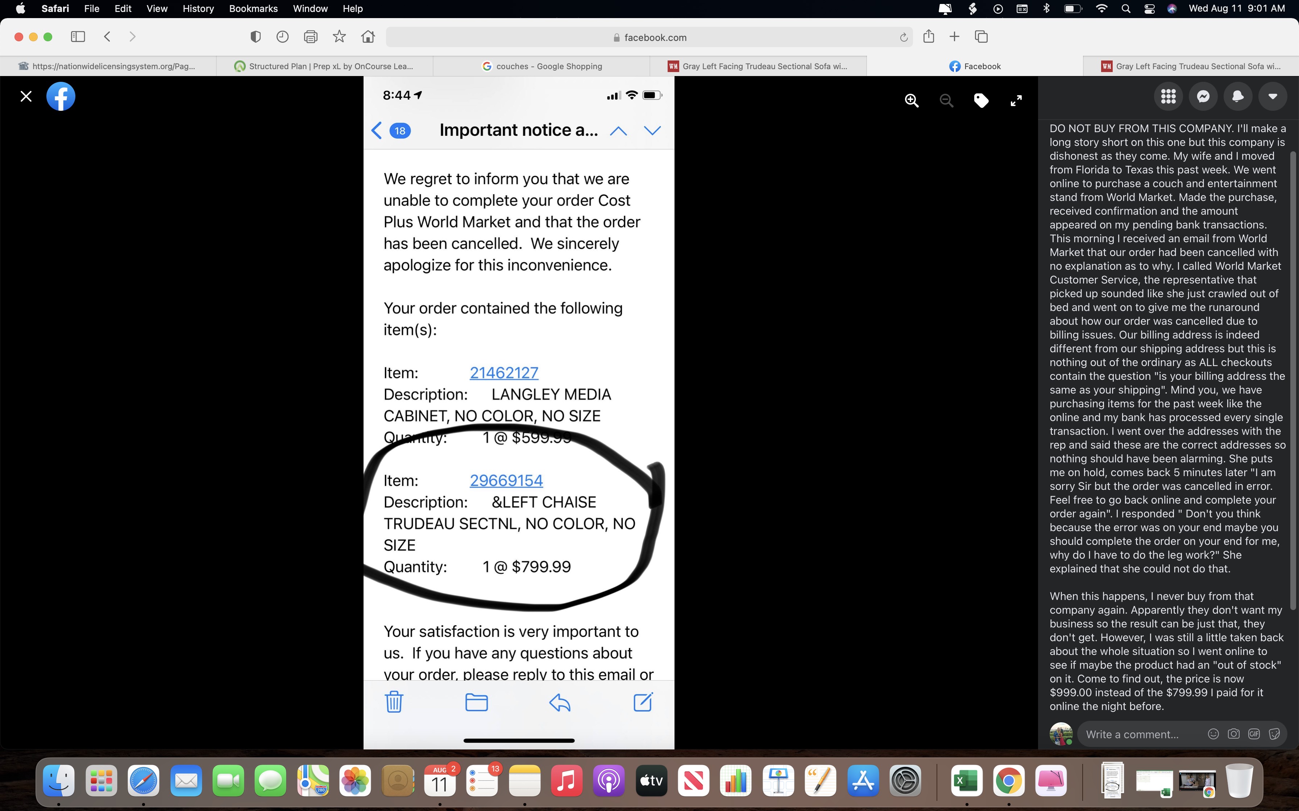
Task: Switch to the nationwidelicensingsystem.org tab
Action: (x=108, y=66)
